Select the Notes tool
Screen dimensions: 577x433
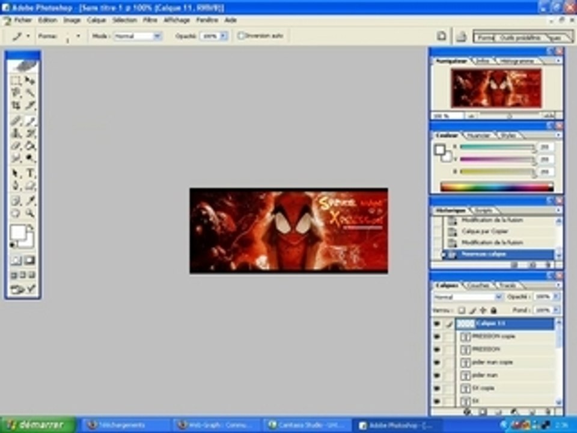point(16,201)
